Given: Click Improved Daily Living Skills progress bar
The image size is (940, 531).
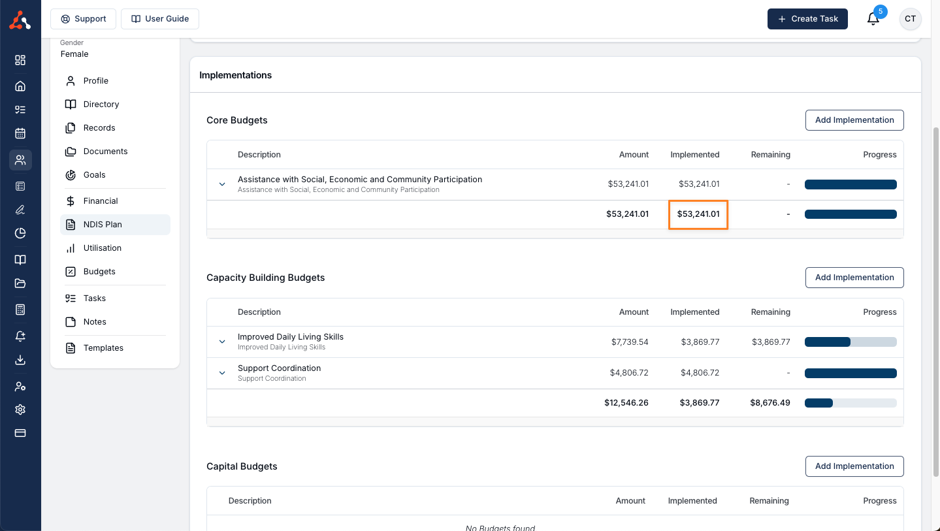Looking at the screenshot, I should coord(850,342).
